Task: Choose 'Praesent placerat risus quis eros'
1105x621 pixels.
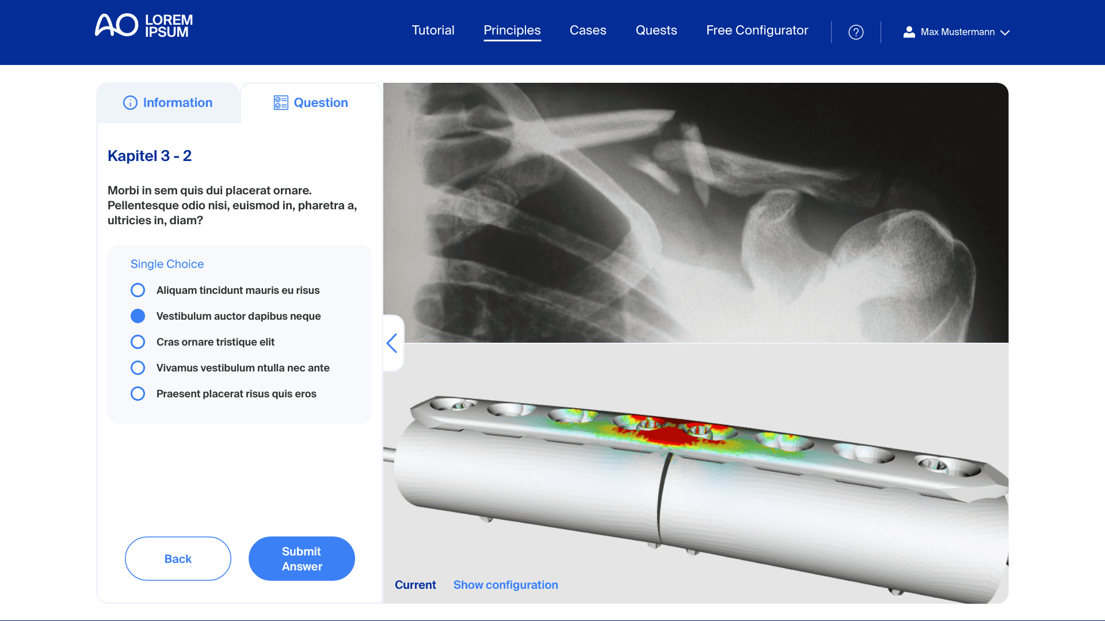Action: [x=138, y=394]
